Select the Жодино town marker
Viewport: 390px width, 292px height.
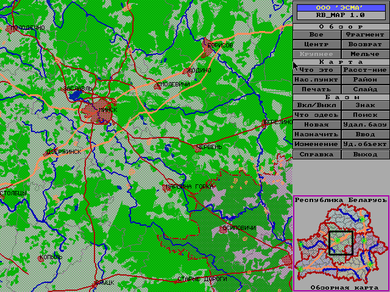coord(186,72)
